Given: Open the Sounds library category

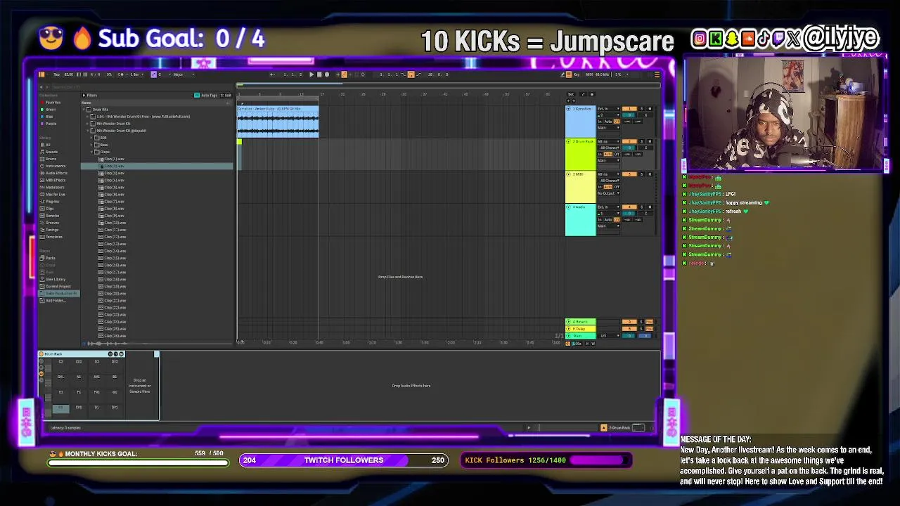Looking at the screenshot, I should 51,152.
